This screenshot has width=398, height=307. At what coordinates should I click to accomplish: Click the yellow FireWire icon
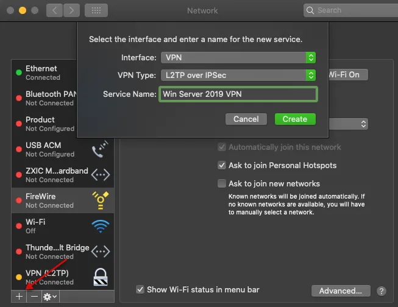pyautogui.click(x=101, y=200)
